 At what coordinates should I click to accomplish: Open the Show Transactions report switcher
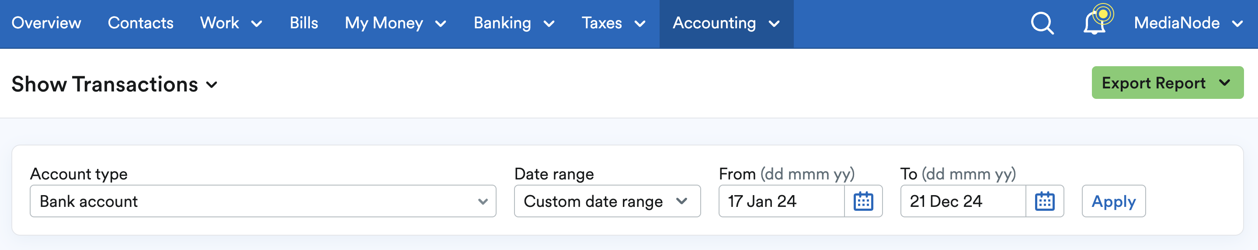pos(114,84)
